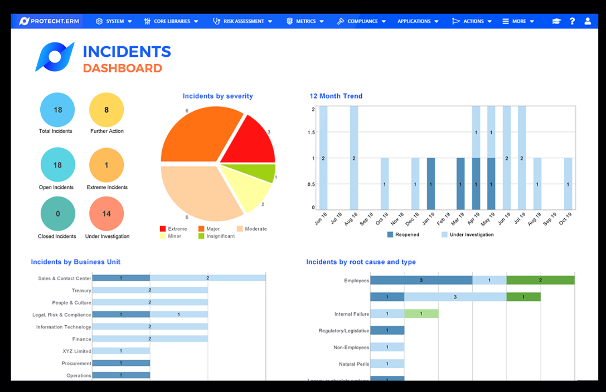Screen dimensions: 606x392
Task: Click the Total Incidents counter circle
Action: coord(57,110)
